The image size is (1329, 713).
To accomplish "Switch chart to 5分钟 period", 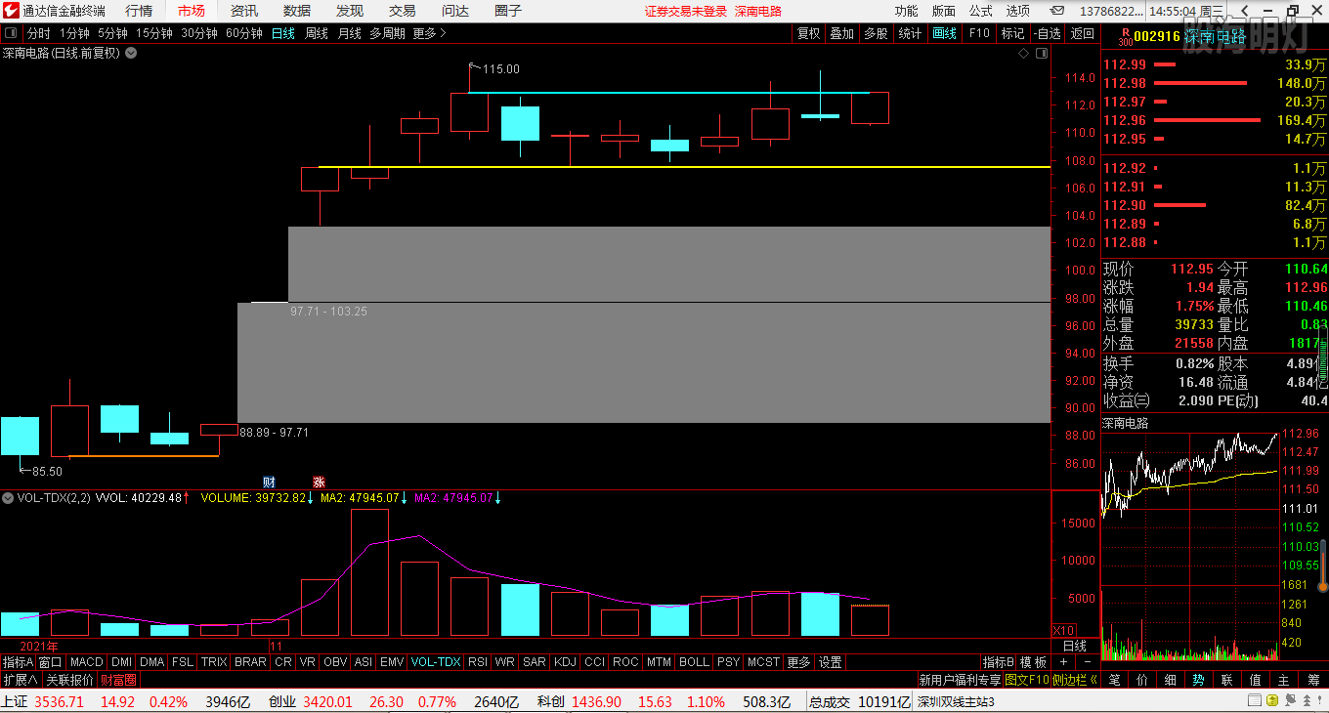I will tap(112, 32).
